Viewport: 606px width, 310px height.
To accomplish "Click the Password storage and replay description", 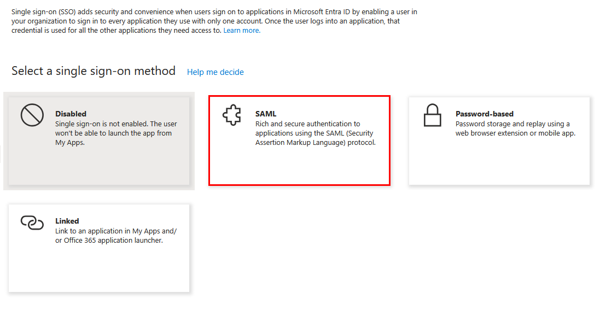I will pos(515,128).
